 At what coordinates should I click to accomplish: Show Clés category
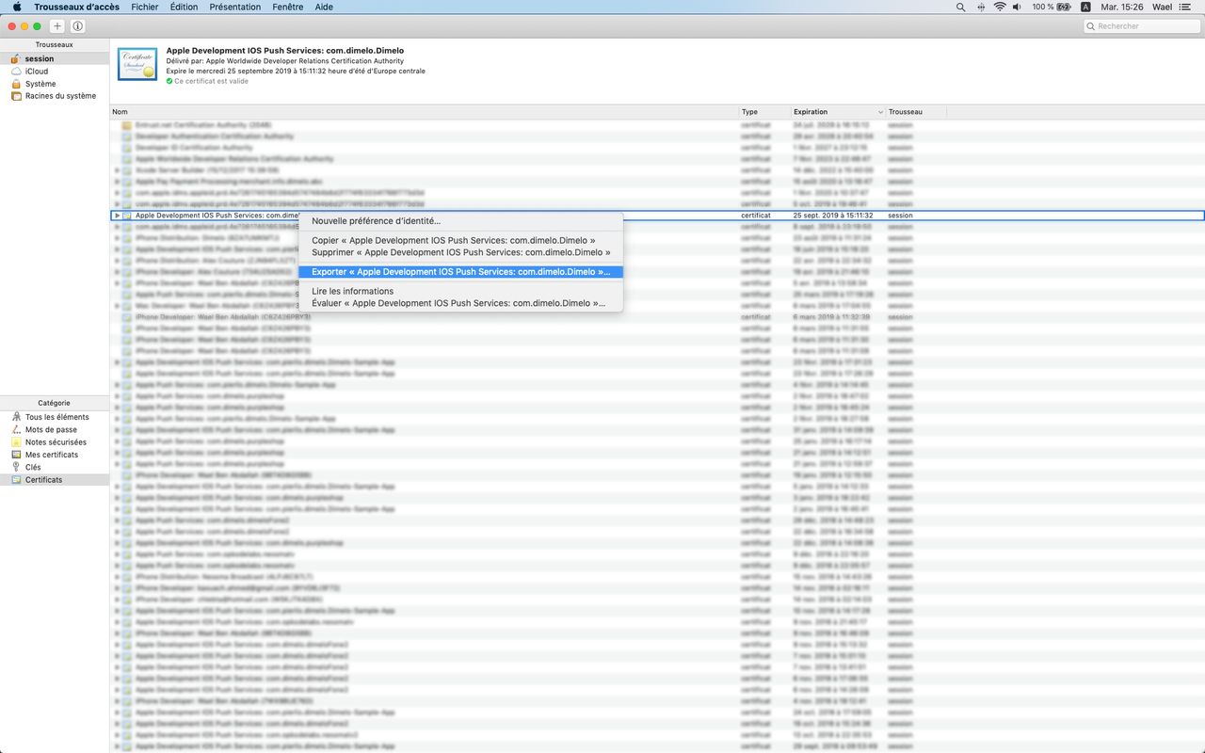pyautogui.click(x=33, y=467)
